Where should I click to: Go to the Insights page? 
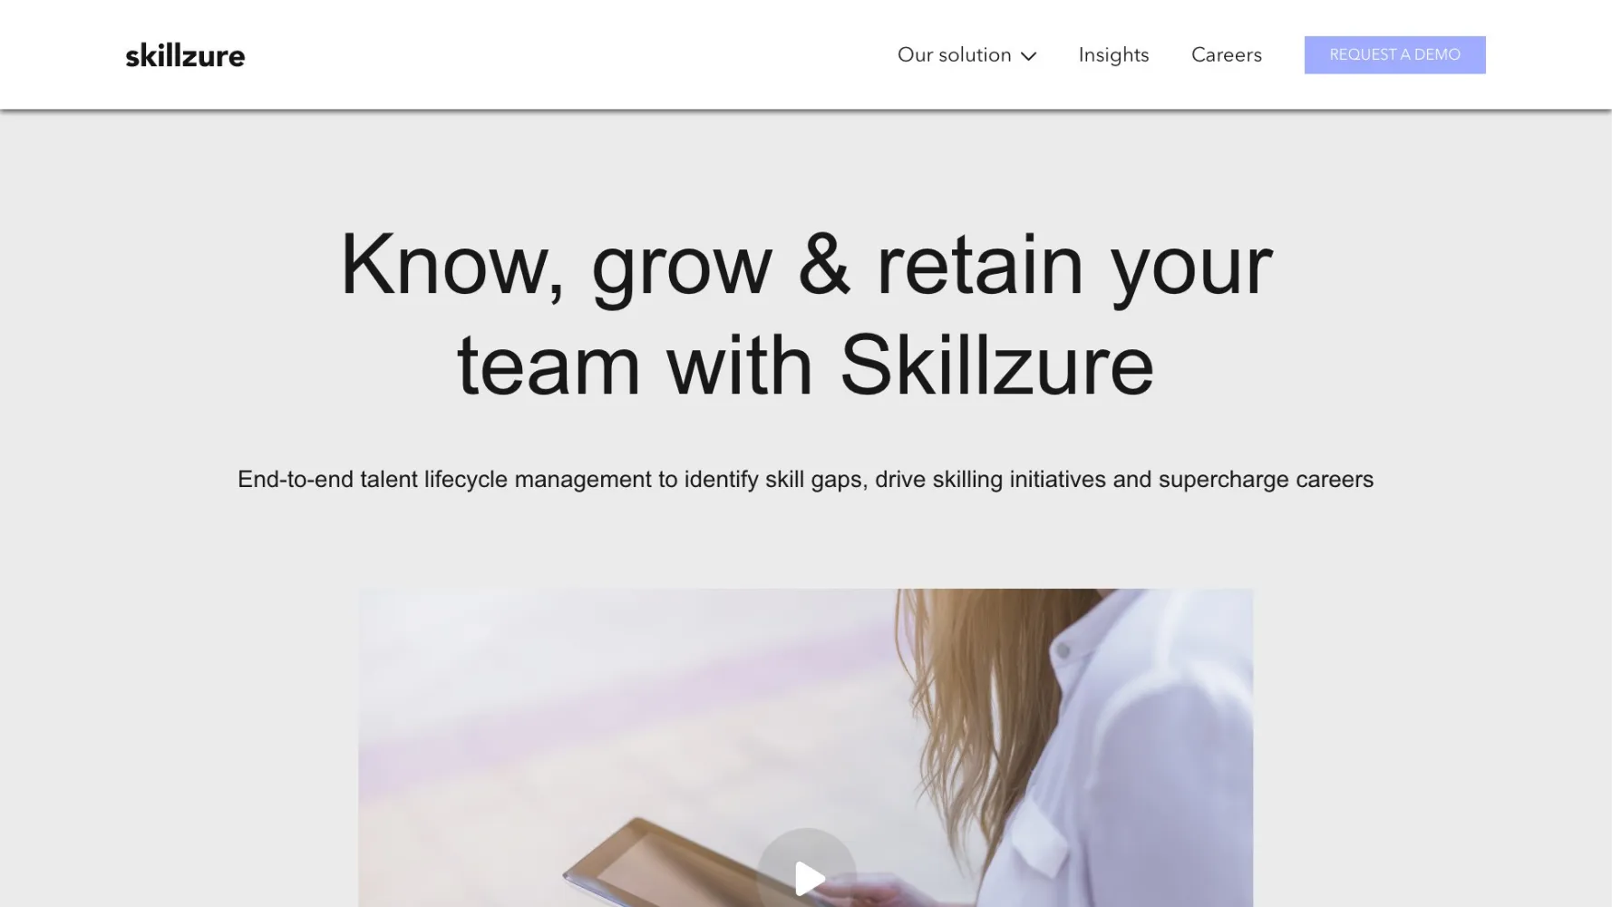[x=1113, y=55]
